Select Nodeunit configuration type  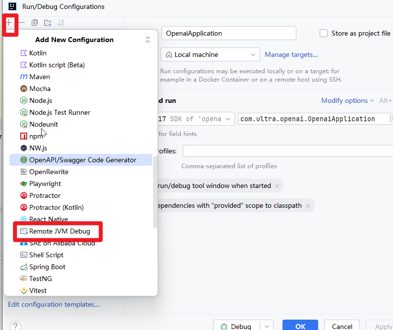(x=81, y=124)
